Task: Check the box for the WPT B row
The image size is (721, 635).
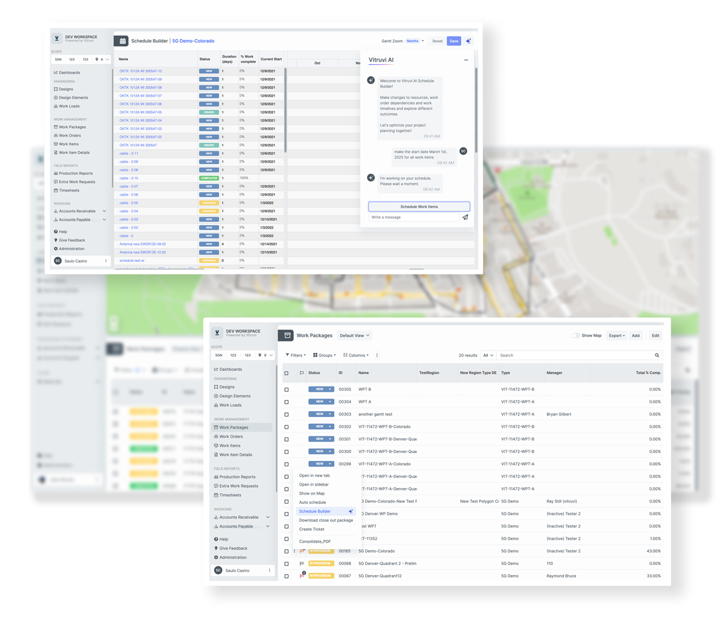Action: 287,390
